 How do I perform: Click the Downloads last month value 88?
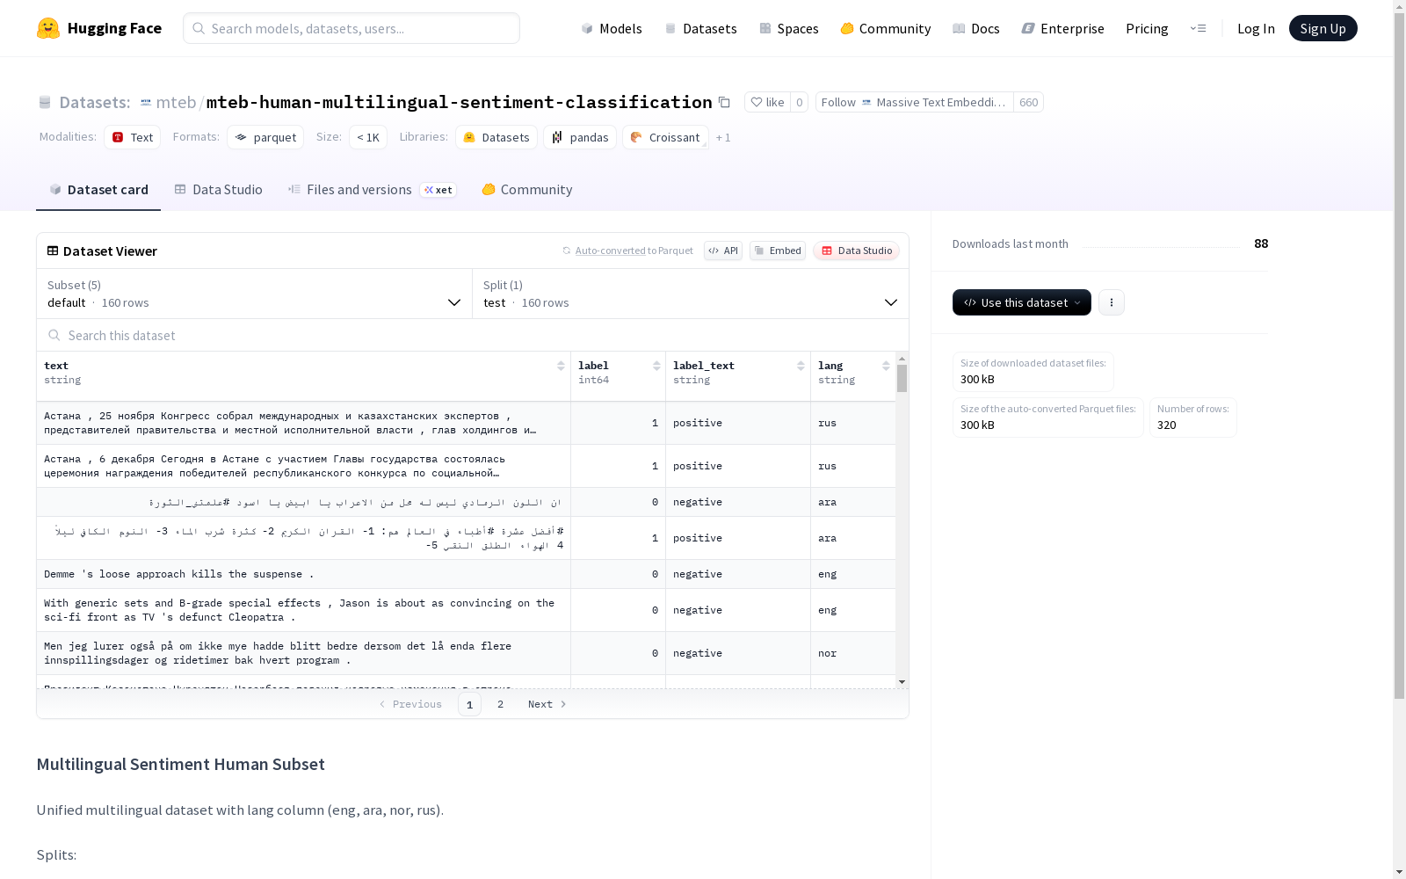(1261, 243)
